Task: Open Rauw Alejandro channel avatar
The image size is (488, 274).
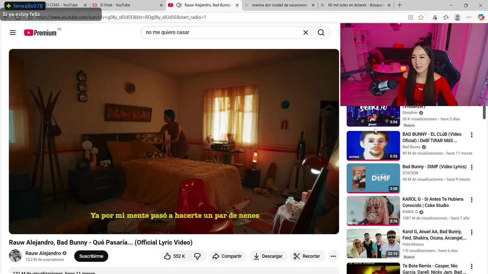Action: point(15,256)
